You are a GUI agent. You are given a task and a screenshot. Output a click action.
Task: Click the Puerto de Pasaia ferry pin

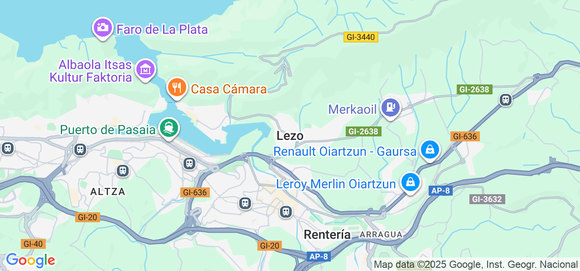click(x=169, y=128)
